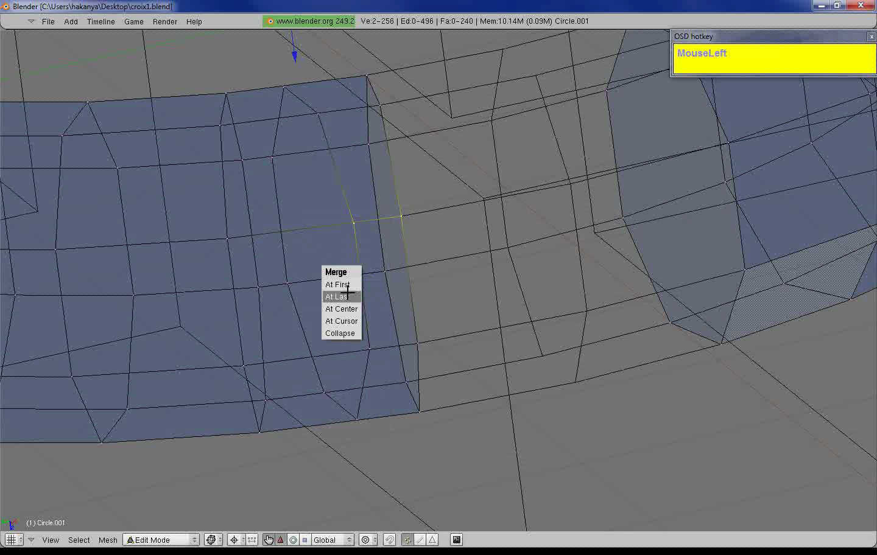Open the Render menu
Screen dimensions: 877x555
(x=165, y=21)
